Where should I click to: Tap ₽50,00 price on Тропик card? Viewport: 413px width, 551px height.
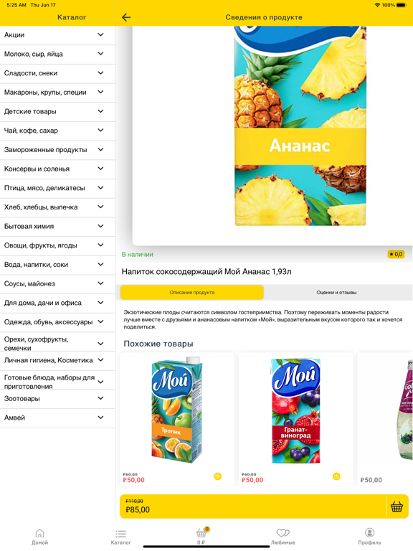tap(134, 480)
